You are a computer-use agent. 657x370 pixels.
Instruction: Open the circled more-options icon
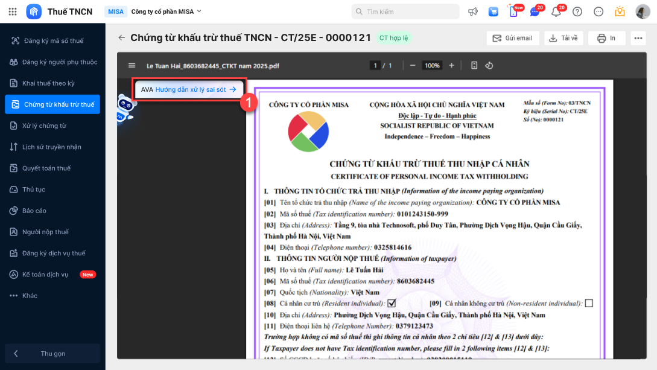598,11
